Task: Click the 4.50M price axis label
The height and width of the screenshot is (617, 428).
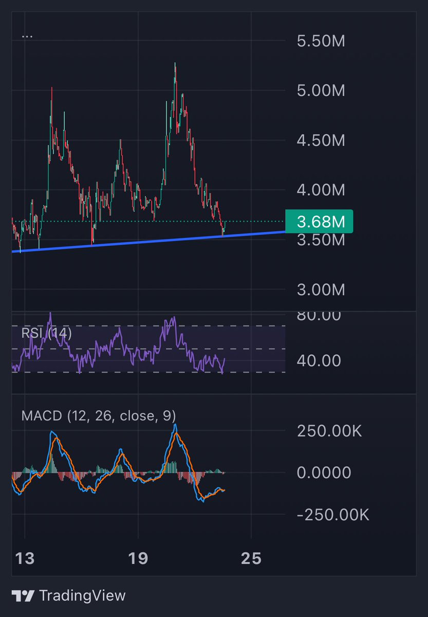Action: [321, 140]
